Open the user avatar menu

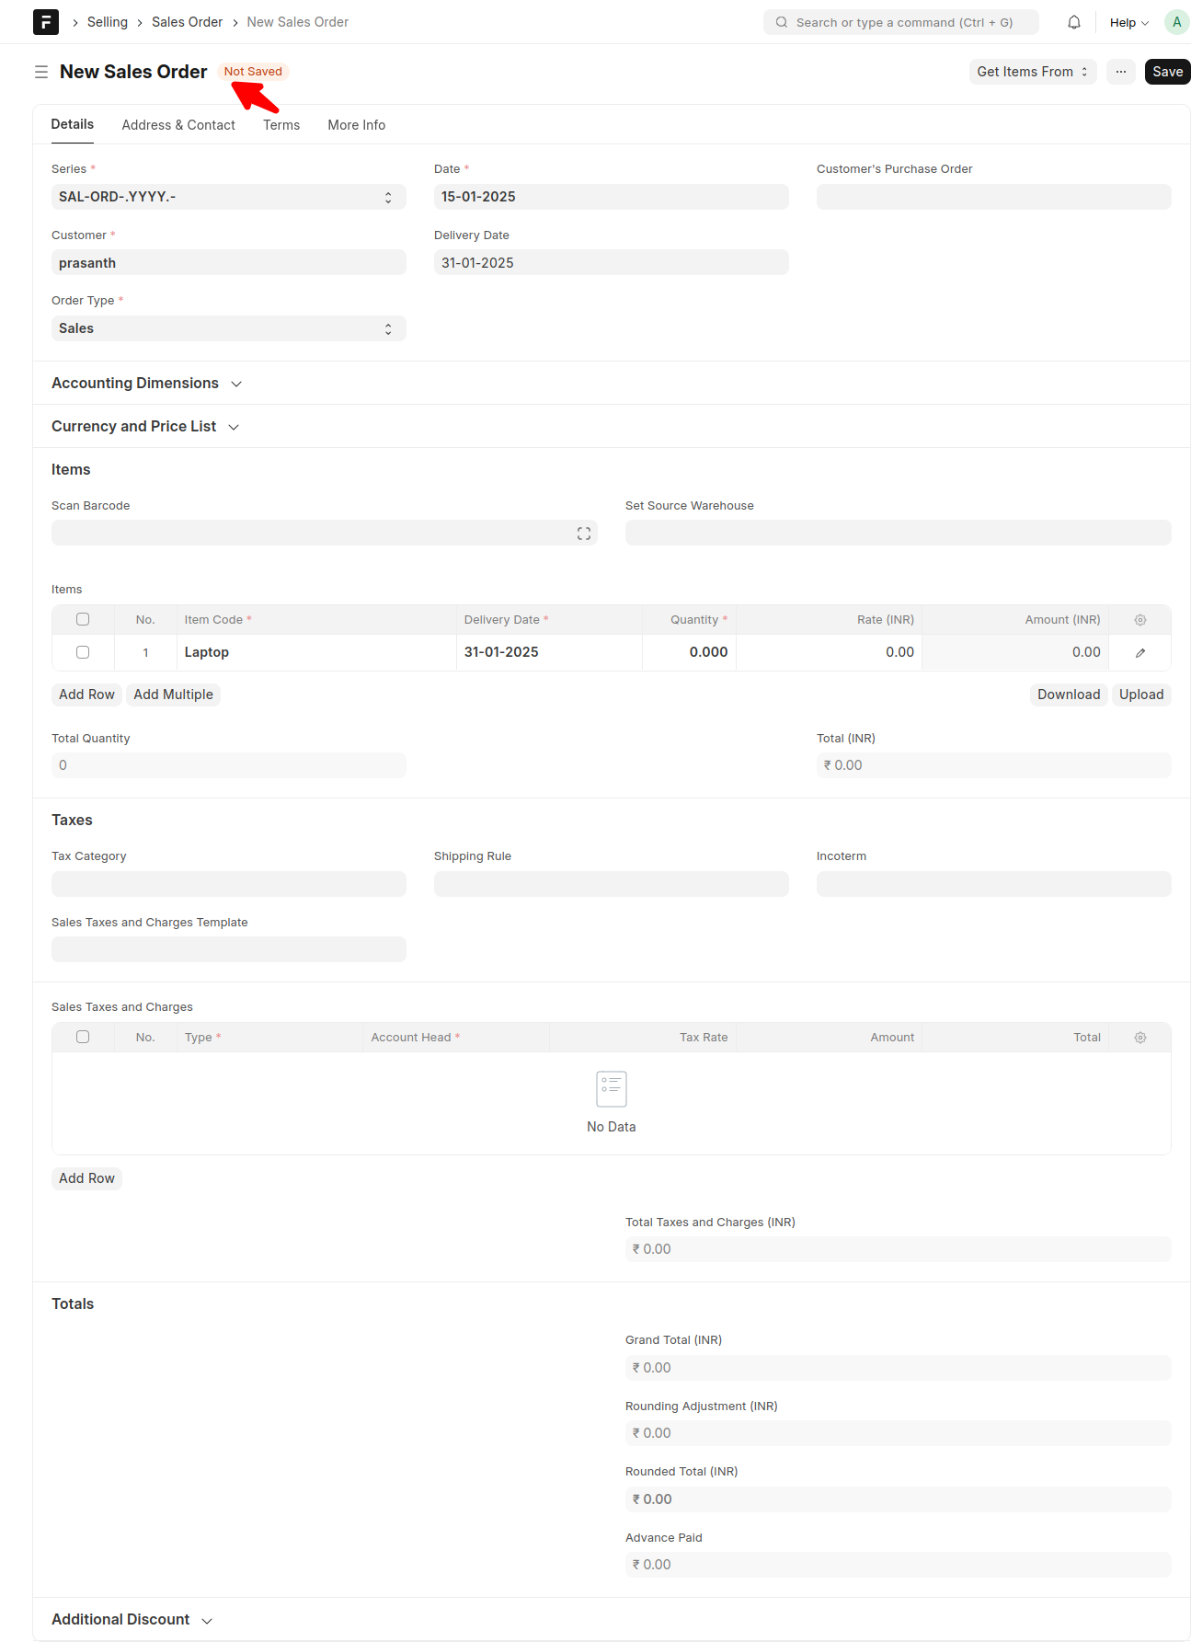tap(1176, 22)
